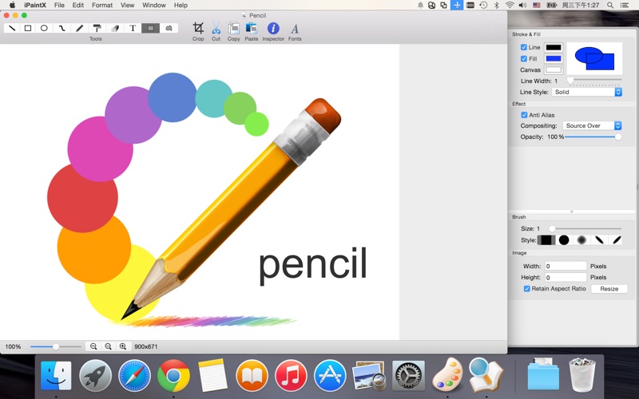This screenshot has height=399, width=639.
Task: Click the black Line color swatch
Action: coord(554,47)
